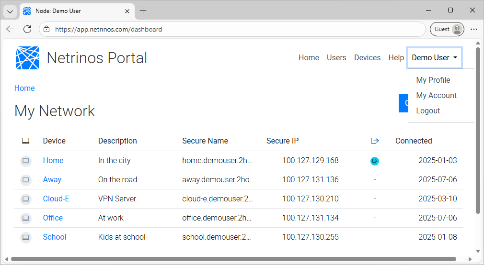The width and height of the screenshot is (484, 265).
Task: Choose Logout in the dropdown menu
Action: tap(428, 110)
